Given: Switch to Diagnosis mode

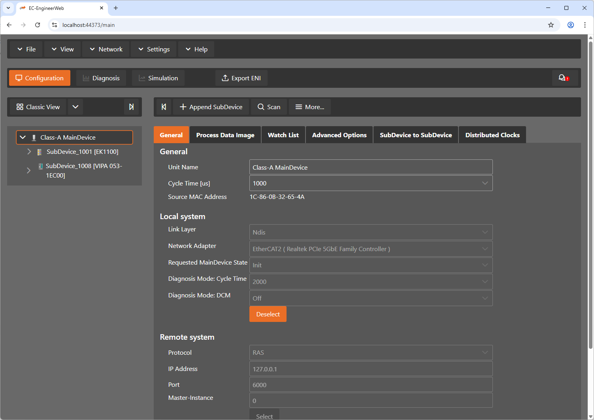Looking at the screenshot, I should (x=101, y=78).
